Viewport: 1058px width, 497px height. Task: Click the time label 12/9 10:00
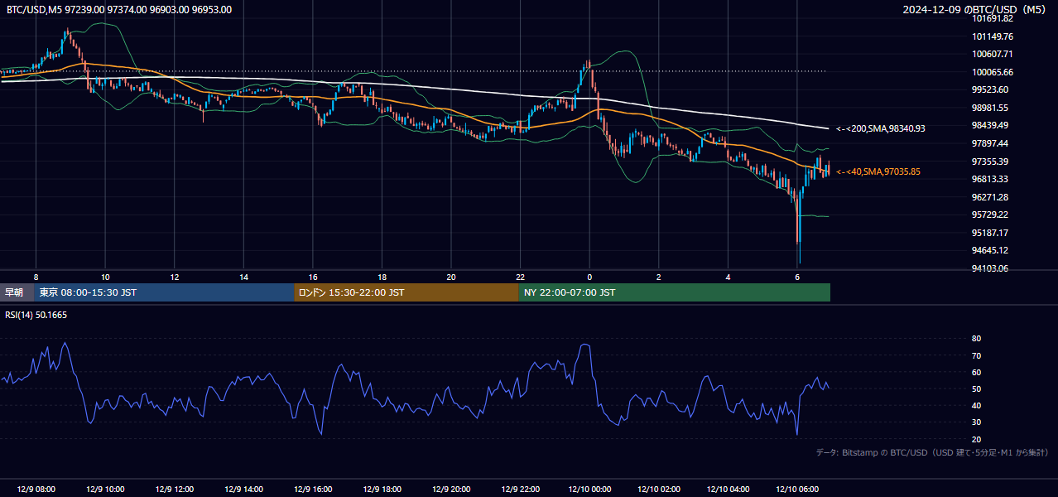105,490
